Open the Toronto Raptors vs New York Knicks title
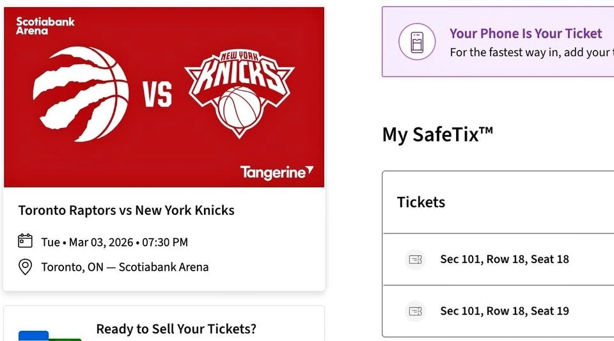The height and width of the screenshot is (341, 614). 126,210
